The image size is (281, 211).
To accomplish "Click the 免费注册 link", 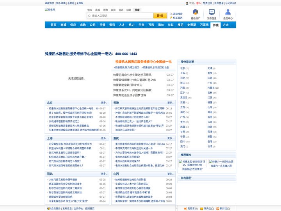I will tap(208, 3).
